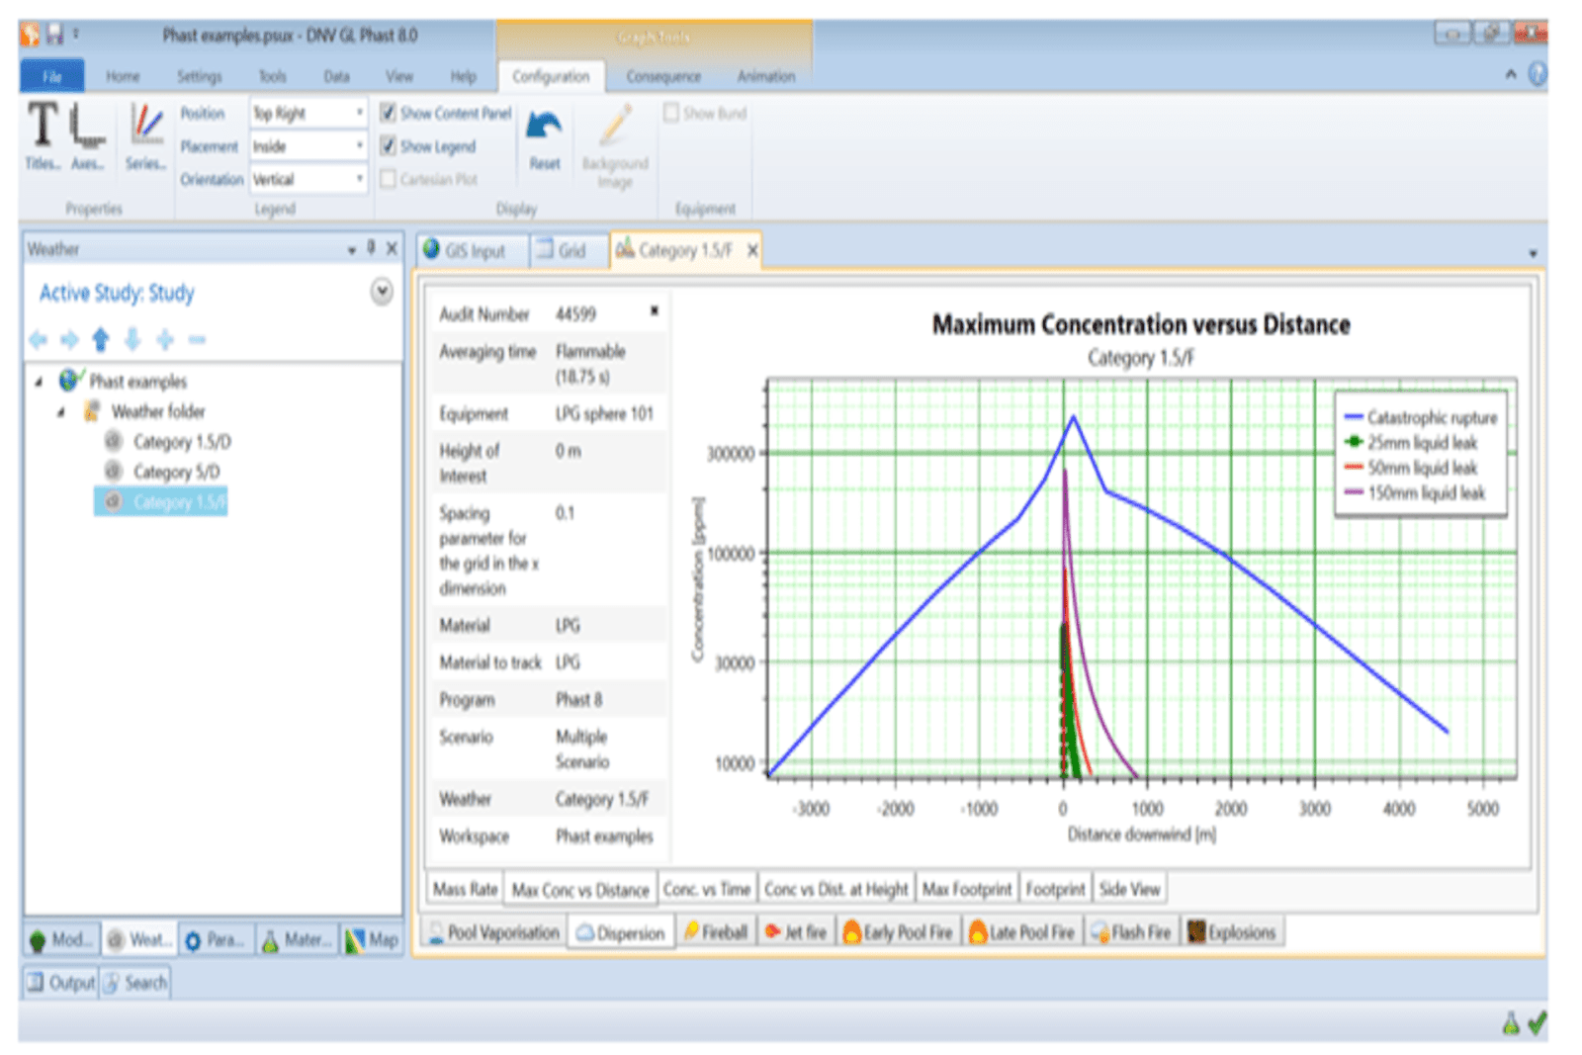
Task: Select Category 1.5/F weather item in tree
Action: 162,502
